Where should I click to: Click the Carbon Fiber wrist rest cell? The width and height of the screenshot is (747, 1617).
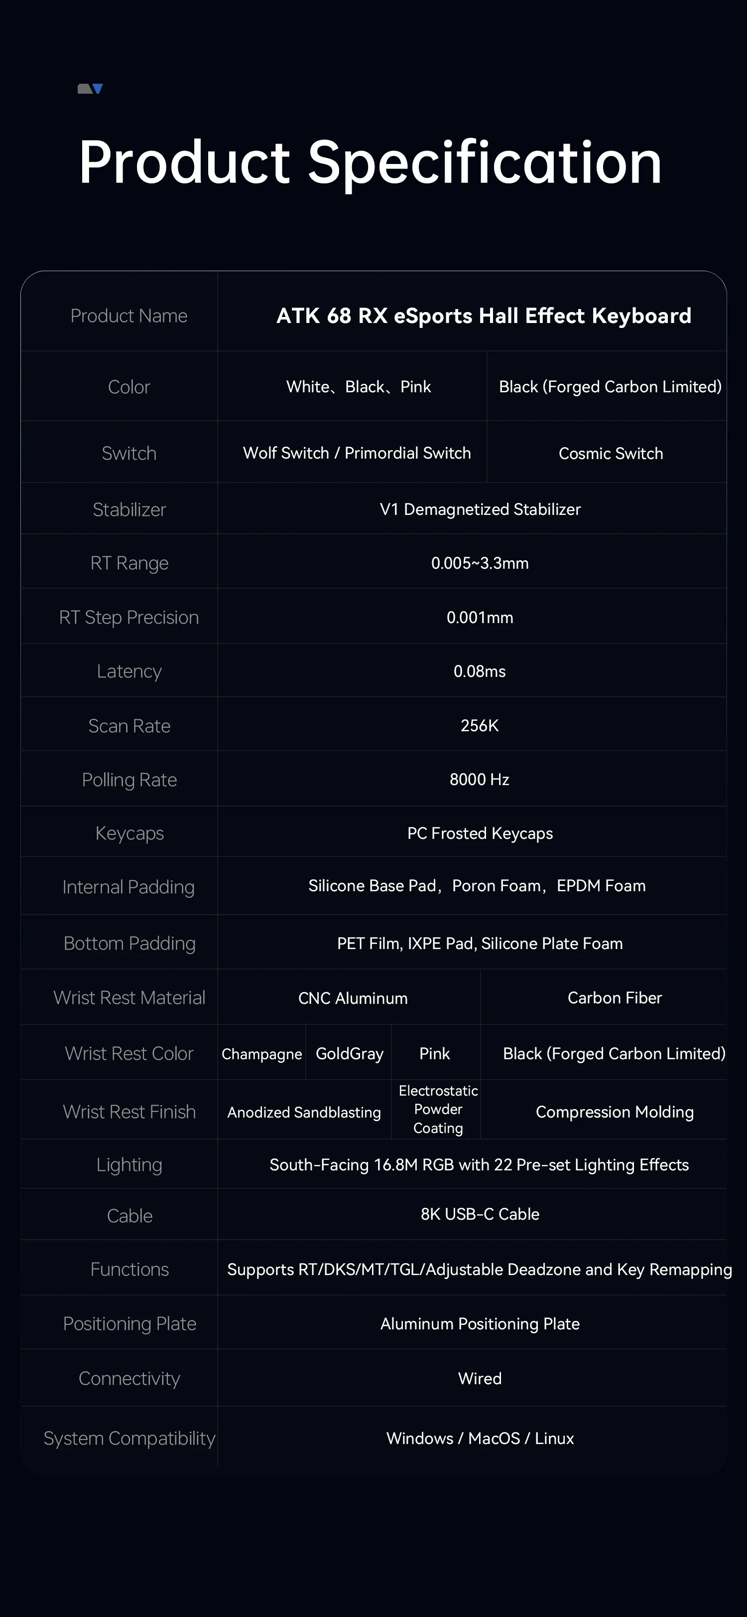[615, 997]
